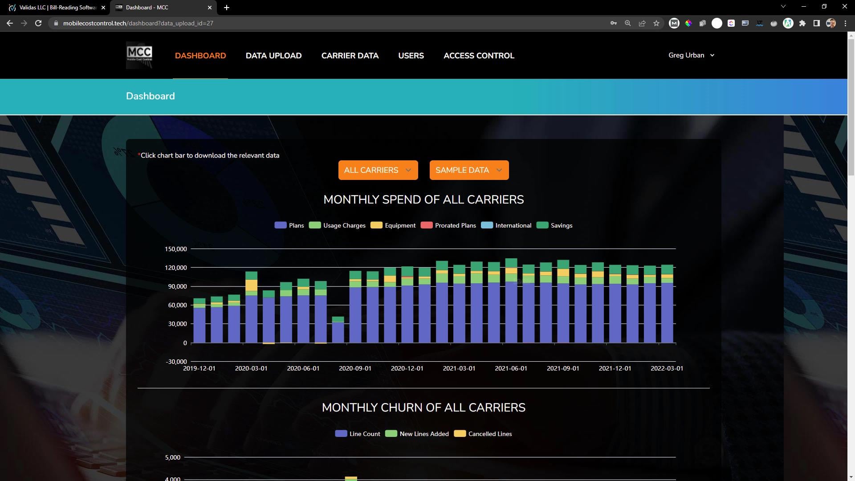Bookmark this tab with the star icon
The width and height of the screenshot is (855, 481).
[656, 23]
